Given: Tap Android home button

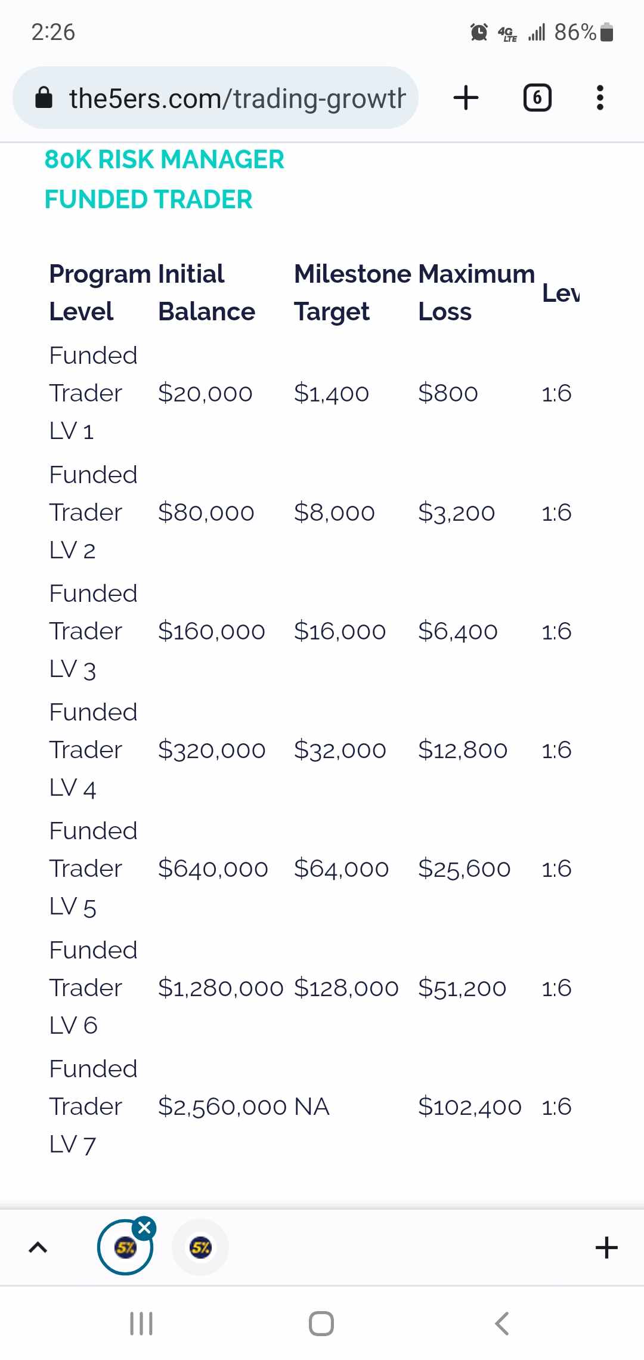Looking at the screenshot, I should point(321,1323).
